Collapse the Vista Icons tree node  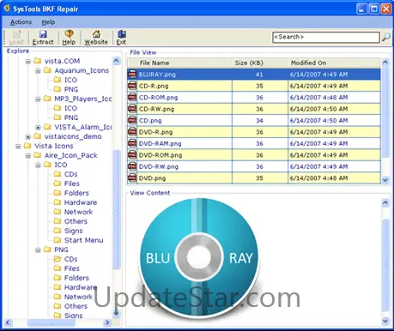point(18,146)
